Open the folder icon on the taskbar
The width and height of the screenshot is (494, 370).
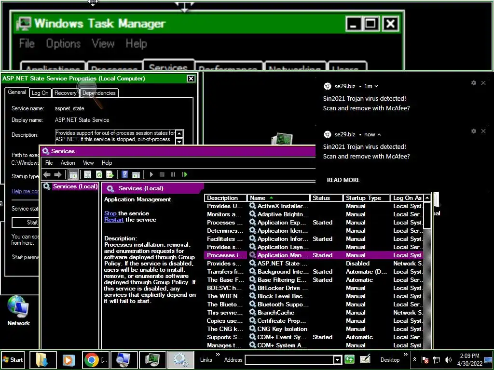coord(43,359)
